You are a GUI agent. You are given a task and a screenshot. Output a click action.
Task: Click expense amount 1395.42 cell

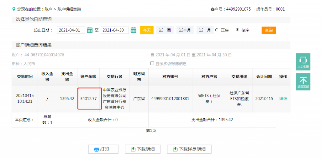[67, 99]
